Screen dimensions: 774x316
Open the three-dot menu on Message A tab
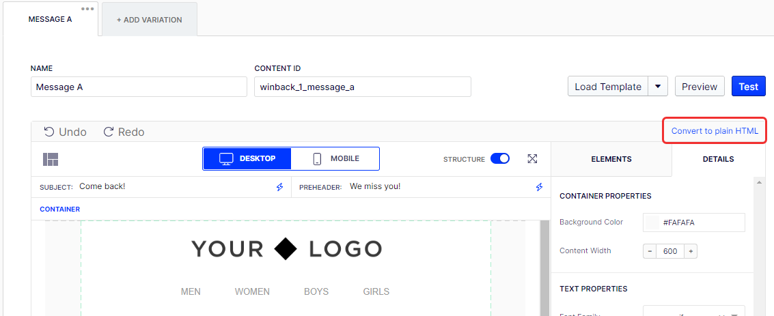[x=87, y=9]
